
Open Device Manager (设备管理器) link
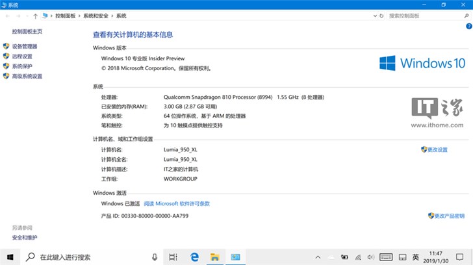25,46
